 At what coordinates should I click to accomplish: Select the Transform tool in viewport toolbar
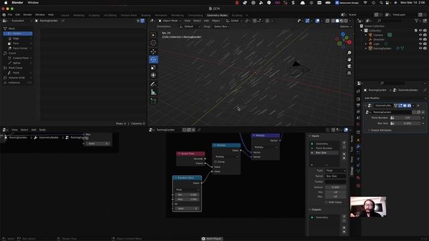click(154, 75)
